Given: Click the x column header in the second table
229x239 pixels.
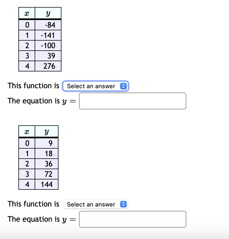Looking at the screenshot, I should (x=27, y=131).
